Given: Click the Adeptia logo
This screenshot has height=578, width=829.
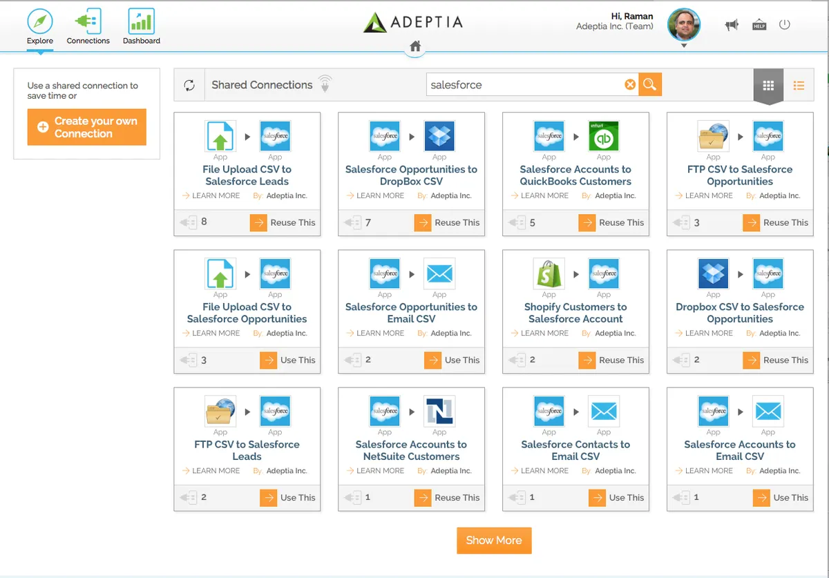Looking at the screenshot, I should tap(413, 22).
